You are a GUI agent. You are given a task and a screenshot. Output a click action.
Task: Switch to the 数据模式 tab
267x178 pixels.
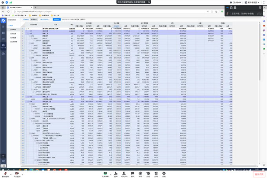[x=34, y=19]
